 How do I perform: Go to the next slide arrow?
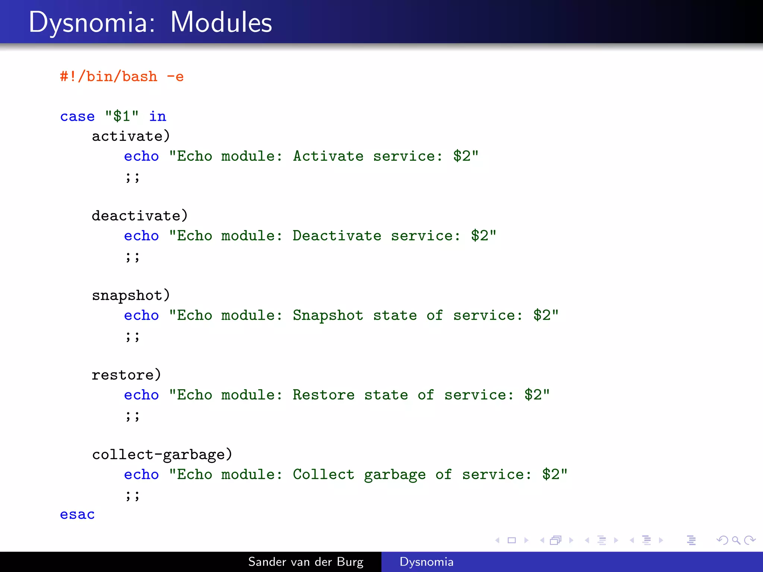(526, 540)
